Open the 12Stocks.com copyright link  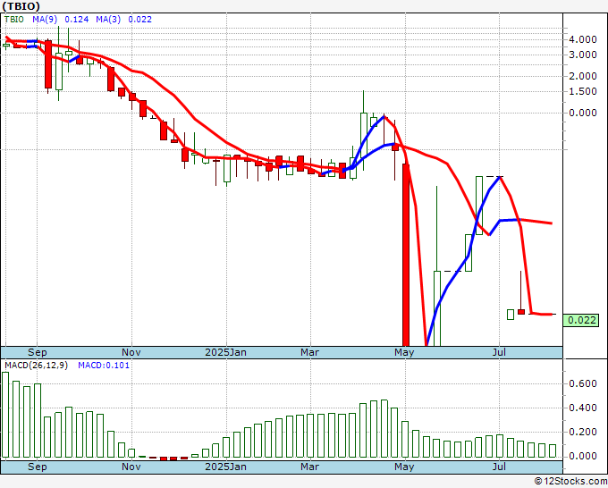point(570,482)
